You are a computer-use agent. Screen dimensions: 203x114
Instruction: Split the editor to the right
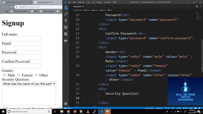point(197,6)
